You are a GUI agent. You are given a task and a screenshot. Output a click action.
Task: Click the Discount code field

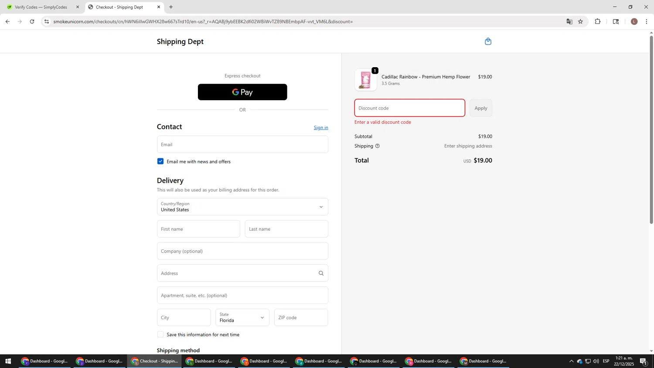coord(409,108)
